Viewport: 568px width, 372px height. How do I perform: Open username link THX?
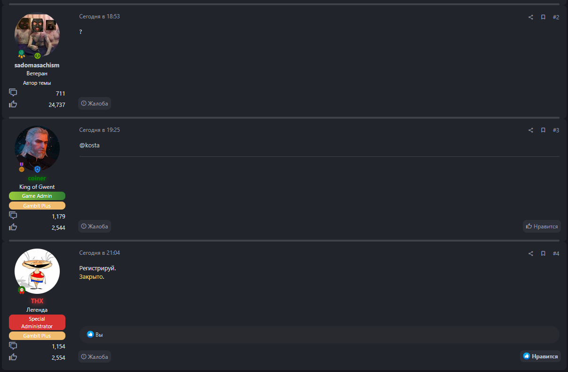pos(37,301)
